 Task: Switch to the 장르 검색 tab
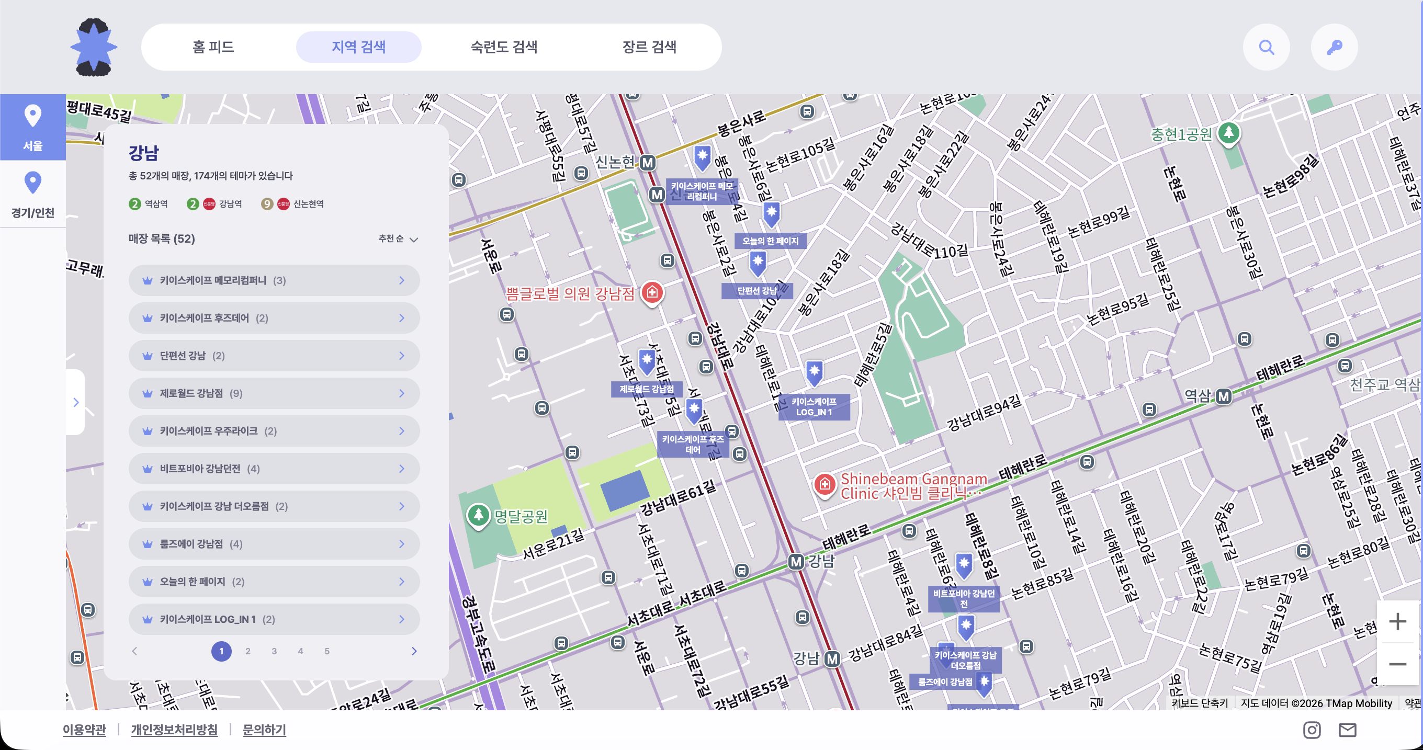(x=649, y=47)
